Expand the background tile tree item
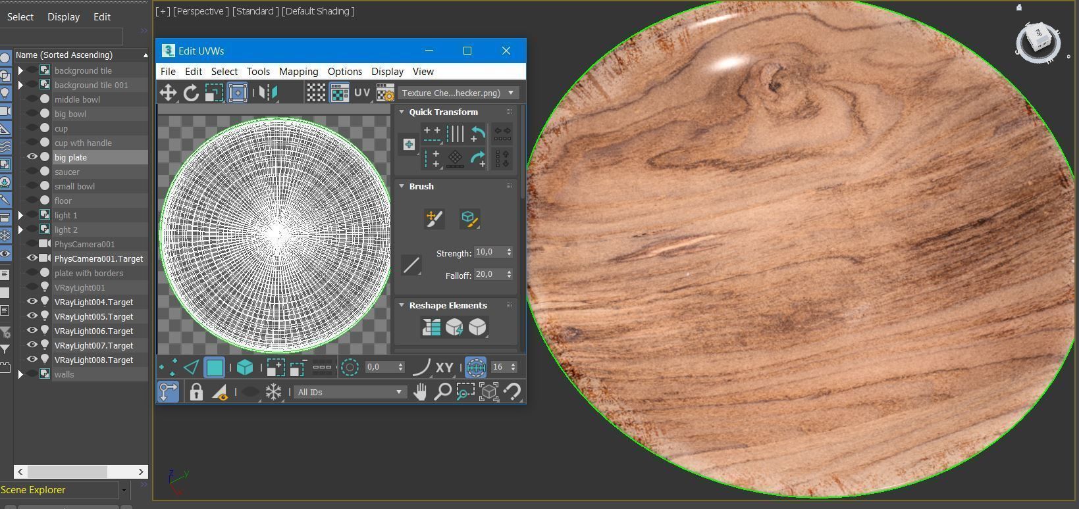Image resolution: width=1079 pixels, height=509 pixels. click(x=20, y=70)
